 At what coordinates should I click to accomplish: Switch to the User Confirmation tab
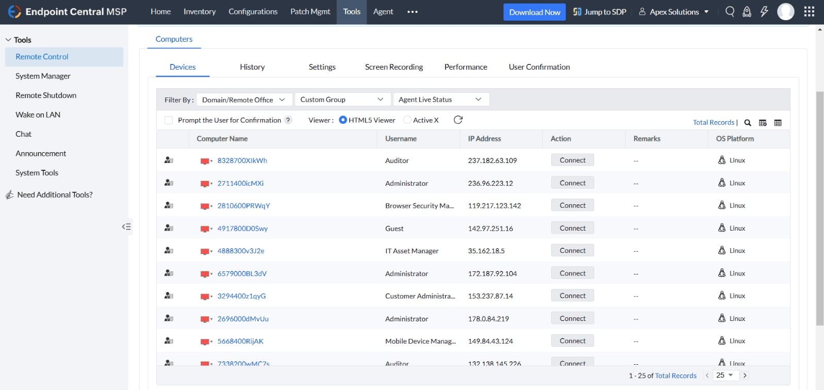click(x=539, y=67)
